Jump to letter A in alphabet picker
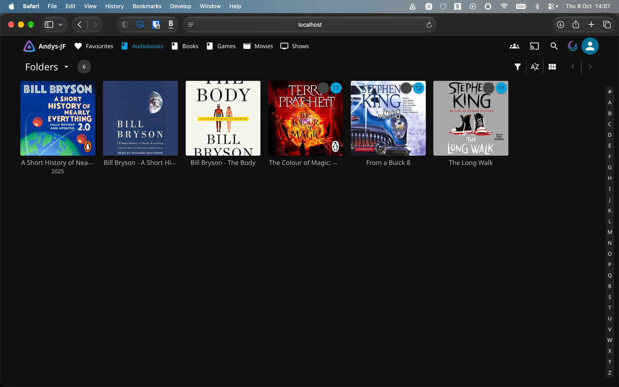This screenshot has height=387, width=619. pyautogui.click(x=610, y=103)
